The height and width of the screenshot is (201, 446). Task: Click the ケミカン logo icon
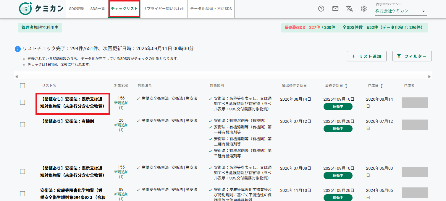25,9
